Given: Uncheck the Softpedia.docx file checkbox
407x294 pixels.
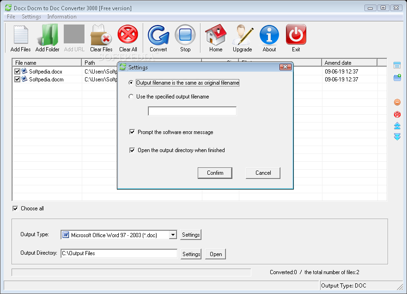Looking at the screenshot, I should point(17,71).
